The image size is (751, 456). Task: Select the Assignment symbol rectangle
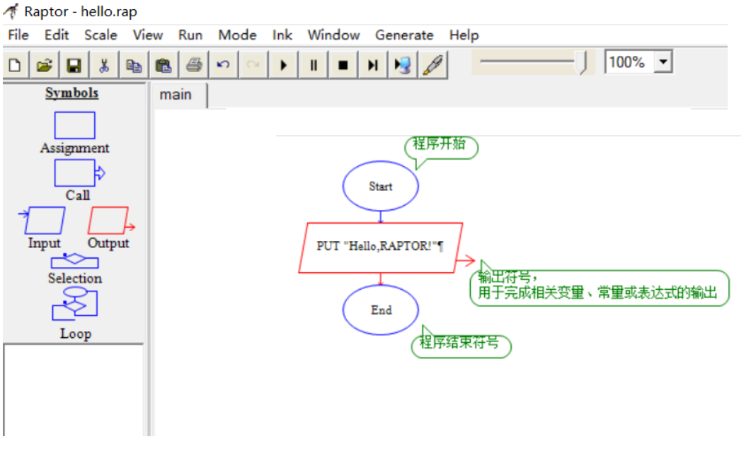(75, 125)
